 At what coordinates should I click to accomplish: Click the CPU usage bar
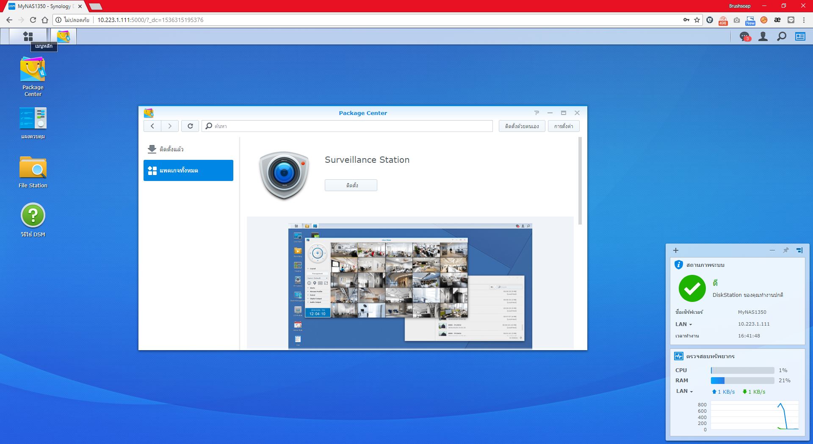coord(743,370)
